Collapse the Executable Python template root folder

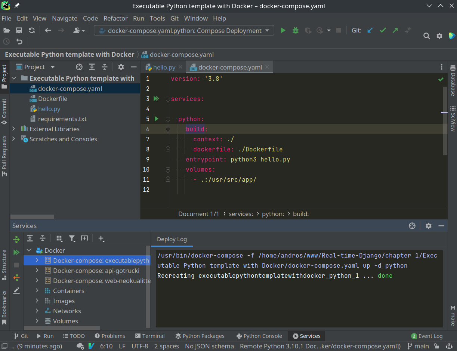tap(14, 78)
